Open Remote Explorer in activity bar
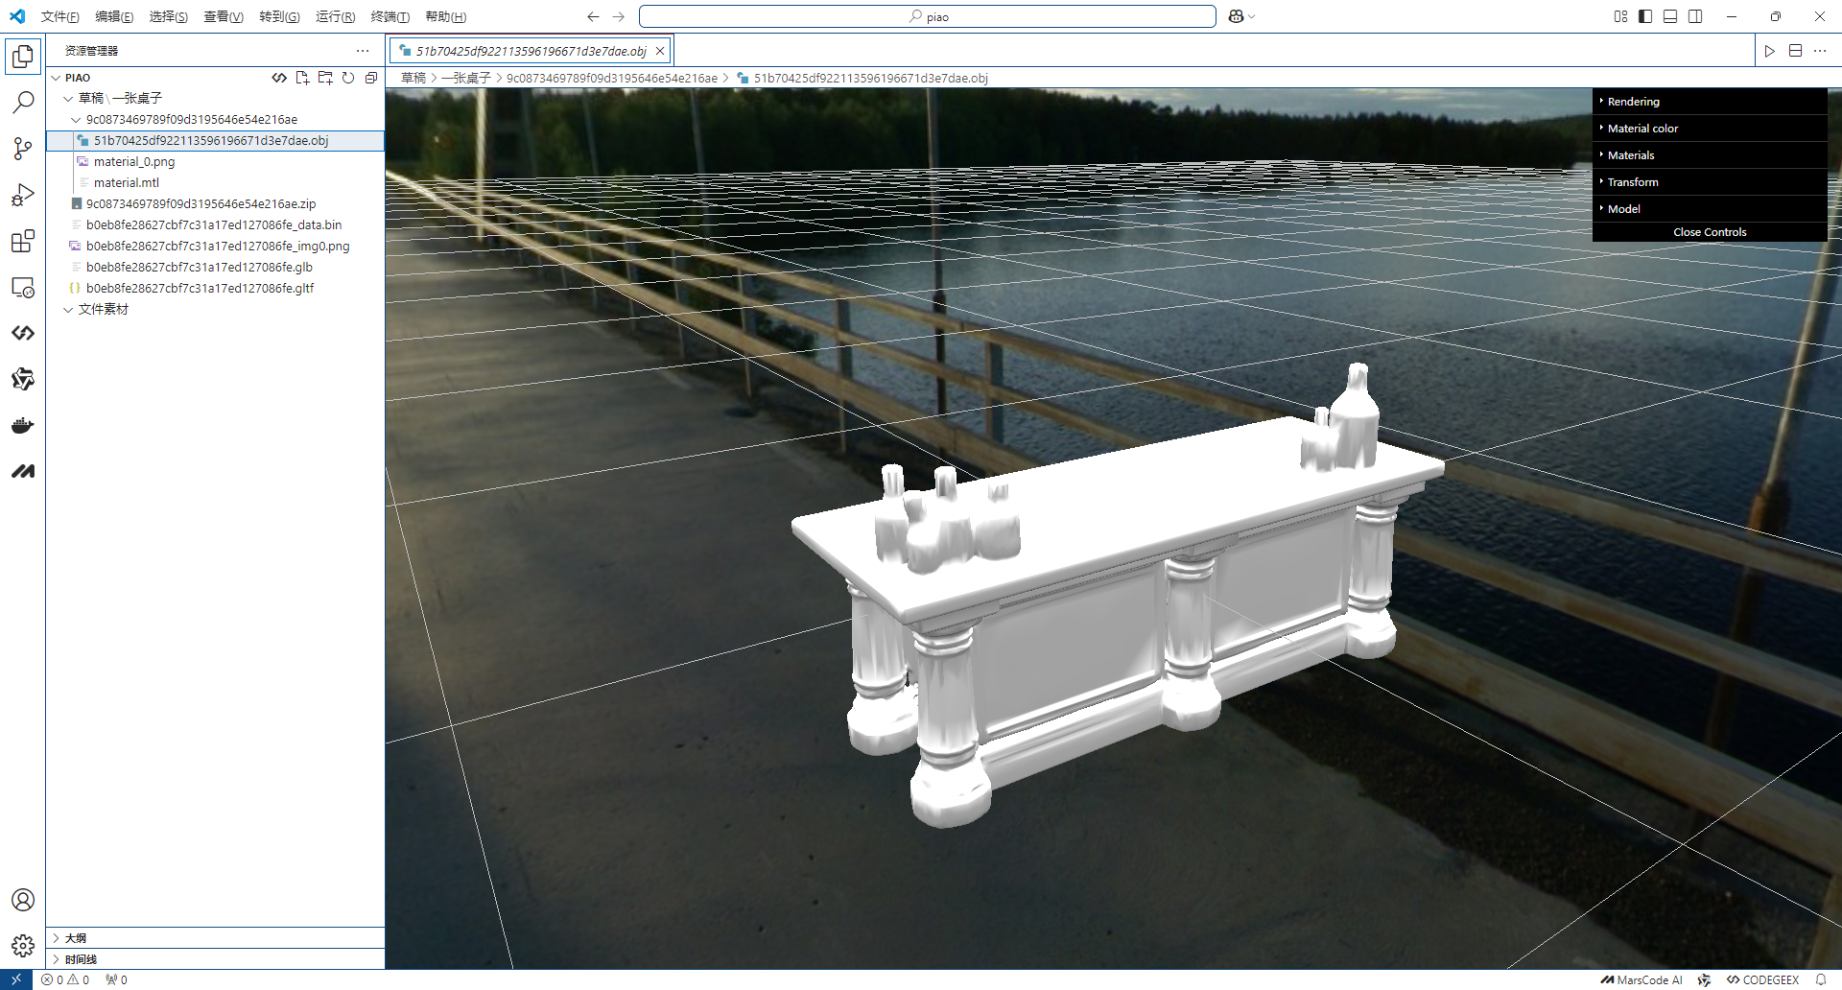The height and width of the screenshot is (990, 1842). (23, 288)
